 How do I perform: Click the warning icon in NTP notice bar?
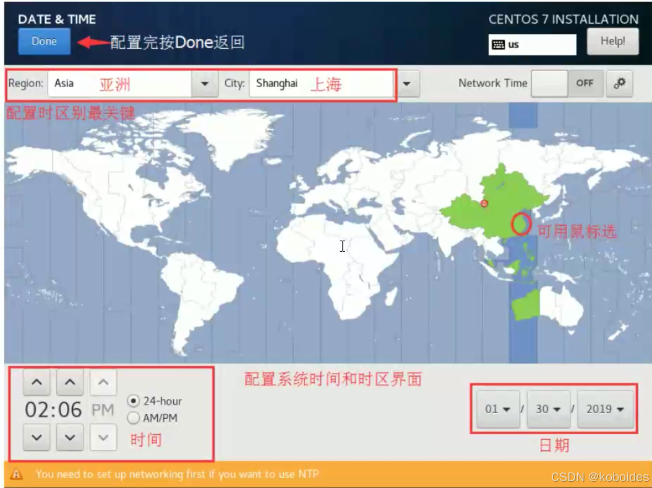coord(16,474)
